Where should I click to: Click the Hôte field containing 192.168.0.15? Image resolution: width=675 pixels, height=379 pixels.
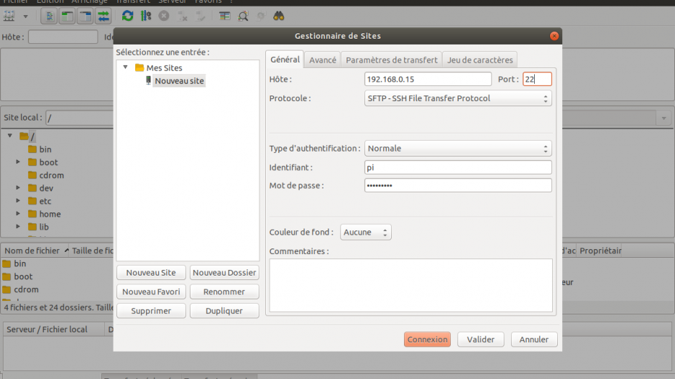(428, 79)
